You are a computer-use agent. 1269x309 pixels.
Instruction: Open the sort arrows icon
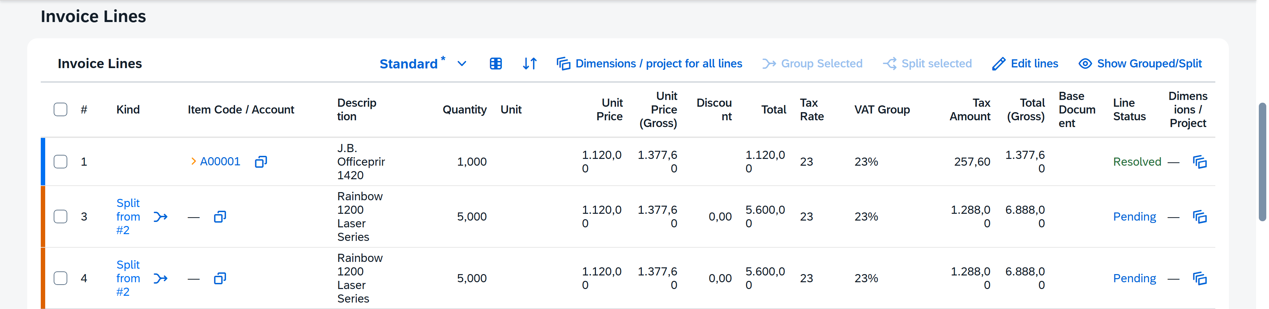[530, 64]
